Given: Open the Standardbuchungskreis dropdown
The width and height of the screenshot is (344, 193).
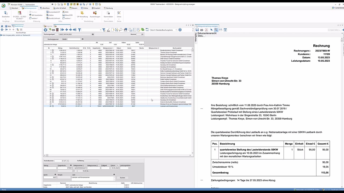Looking at the screenshot, I should point(176,30).
